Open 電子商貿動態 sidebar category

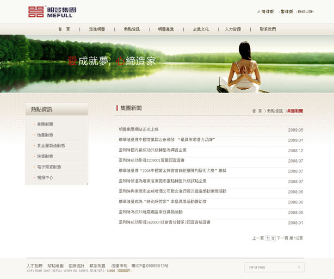49,167
